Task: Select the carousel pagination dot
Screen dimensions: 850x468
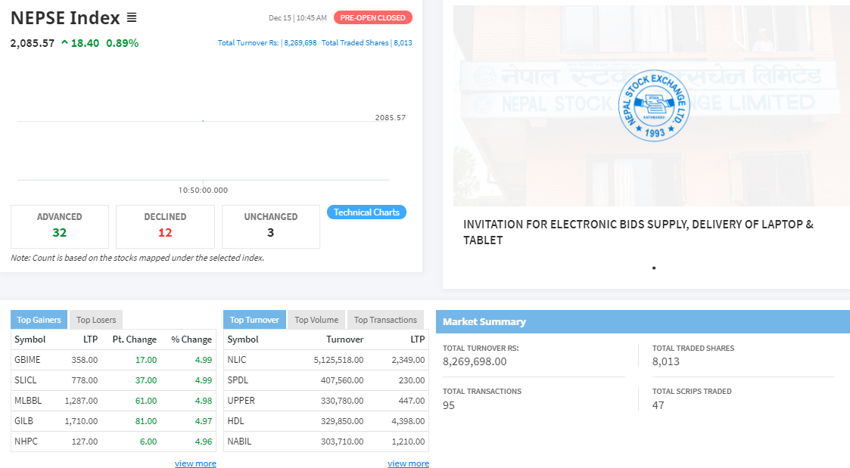Action: click(654, 268)
